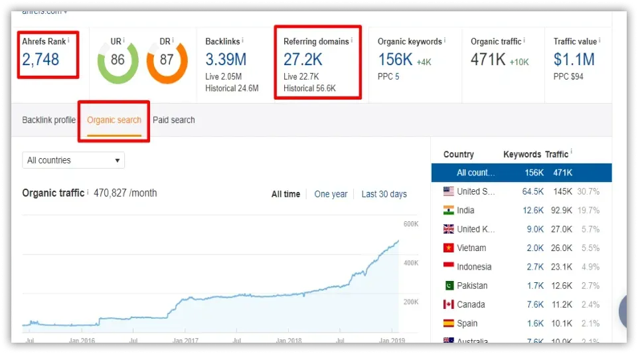Click the DR info icon
638x354 pixels.
click(x=173, y=41)
